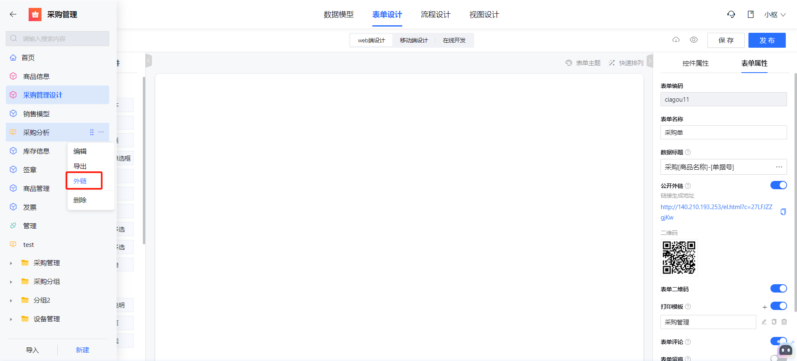797x361 pixels.
Task: Click the 保存 button
Action: coord(726,40)
